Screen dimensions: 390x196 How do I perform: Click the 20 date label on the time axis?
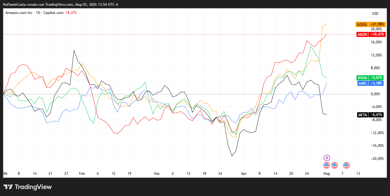[291, 174]
